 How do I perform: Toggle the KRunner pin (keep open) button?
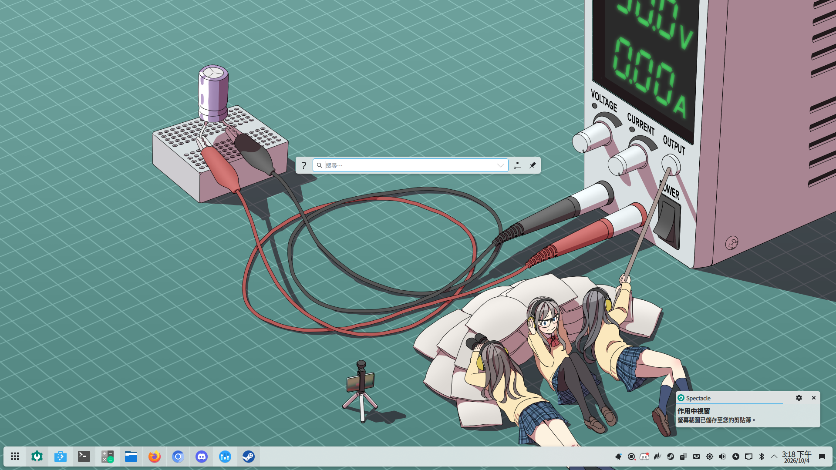coord(533,165)
